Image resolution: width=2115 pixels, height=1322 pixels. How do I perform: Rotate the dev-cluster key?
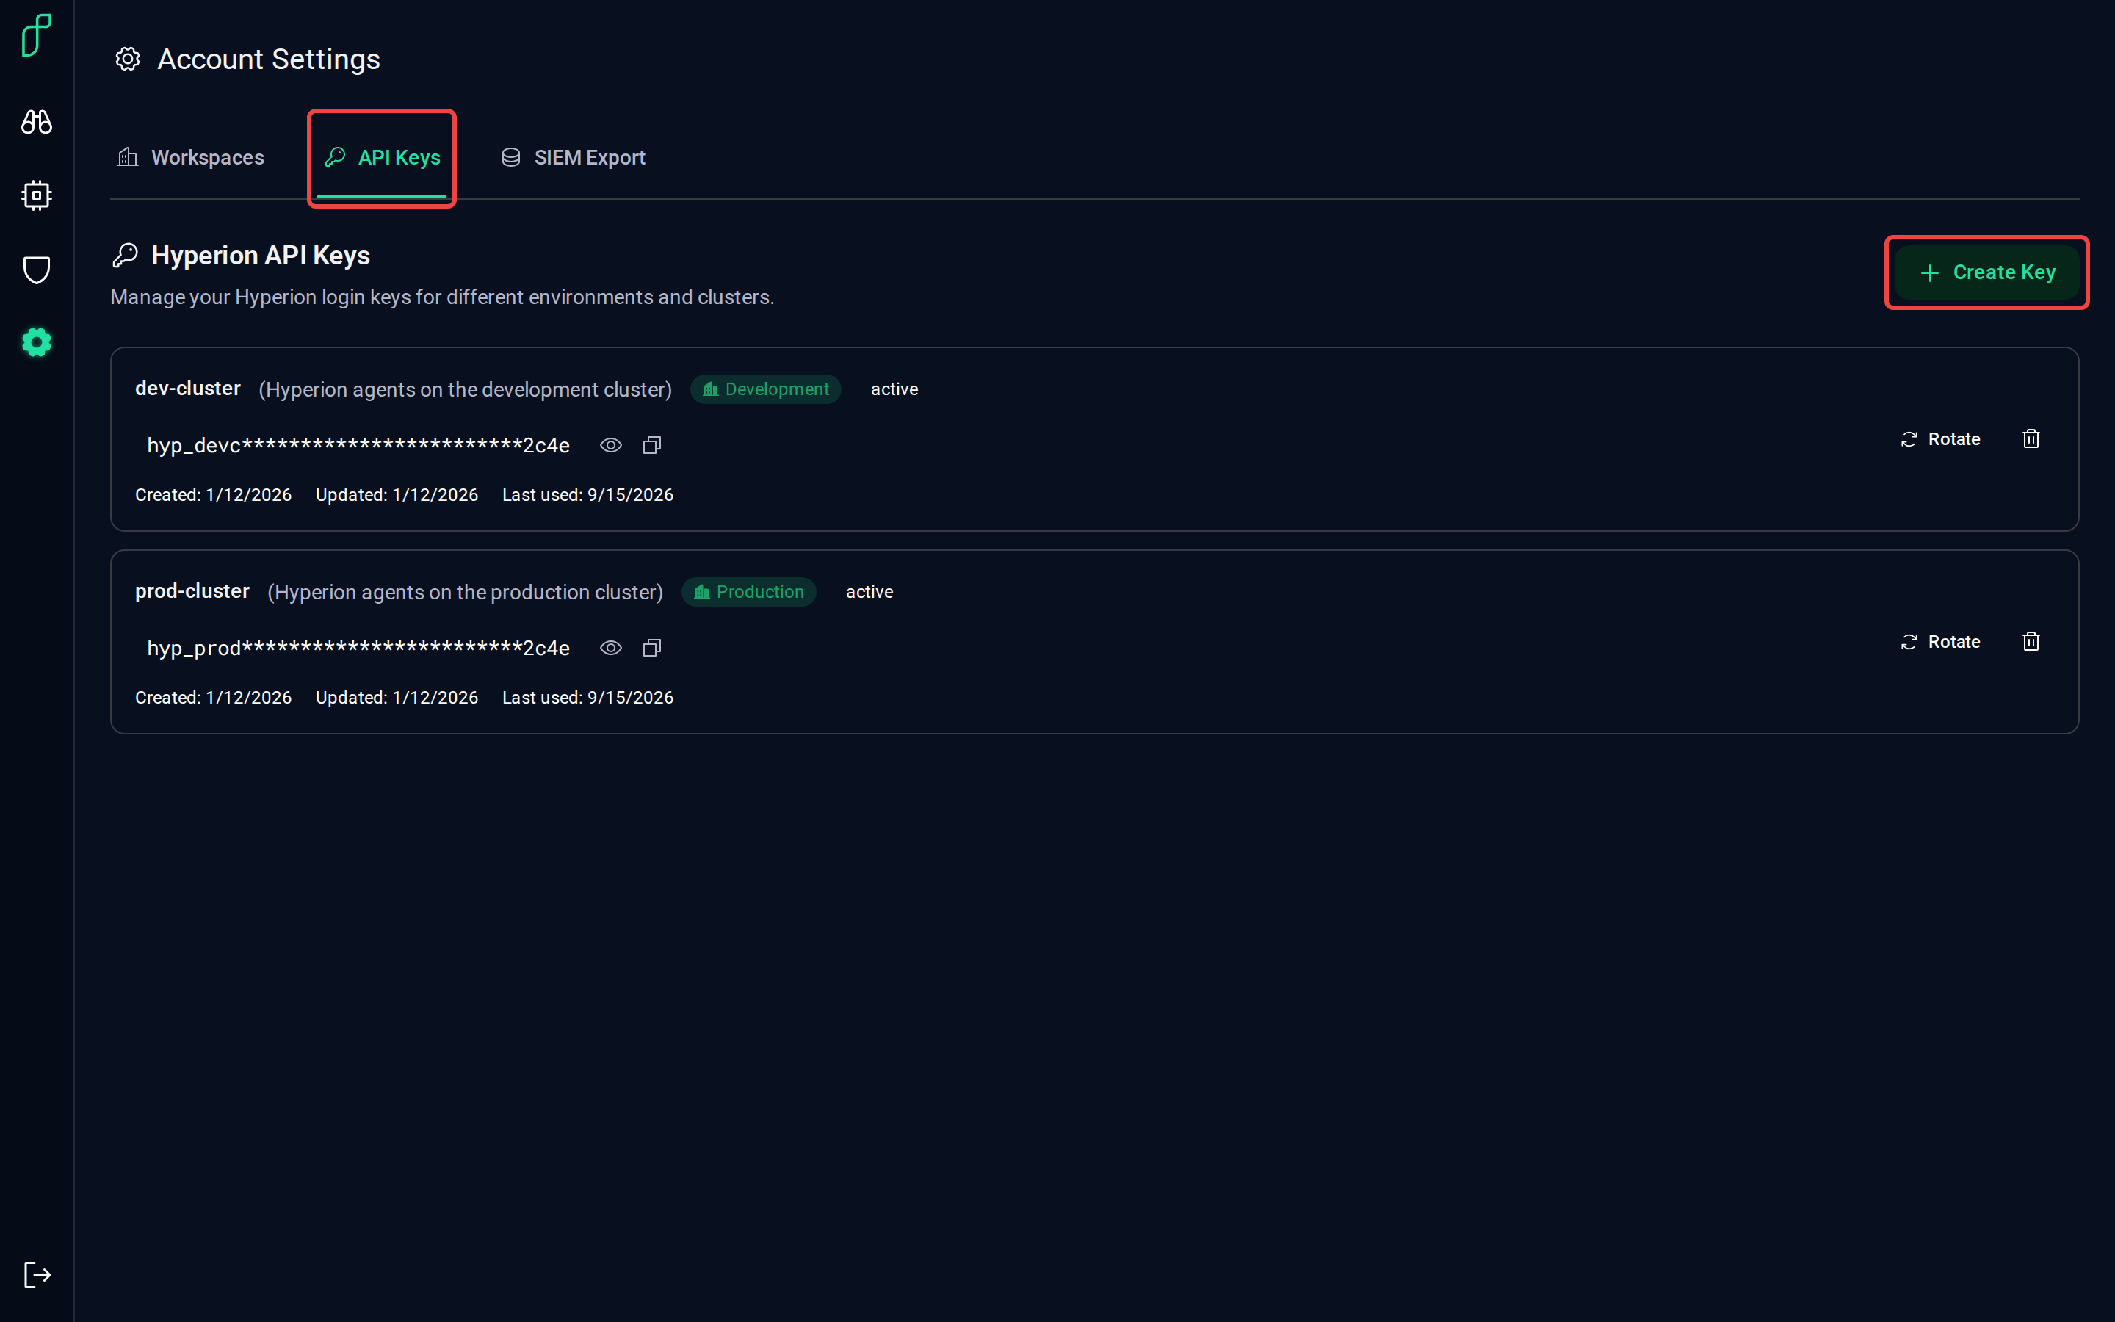pos(1940,439)
